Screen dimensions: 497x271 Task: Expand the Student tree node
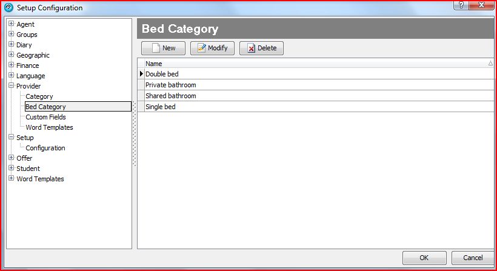(x=11, y=169)
